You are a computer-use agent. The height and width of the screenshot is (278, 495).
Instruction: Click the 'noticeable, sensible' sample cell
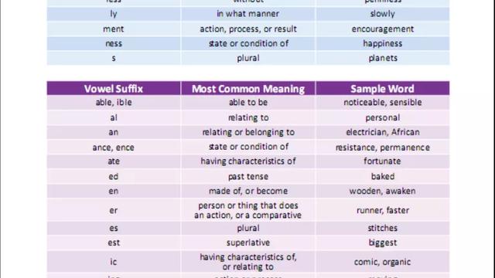tap(382, 103)
